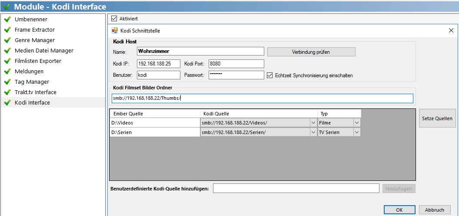Click the green checkmark beside Trakt.tv Interface

click(x=7, y=92)
